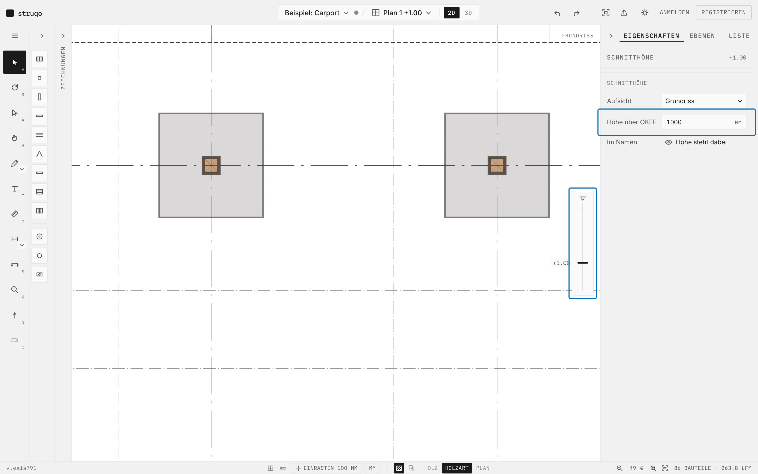Click the export/share upload icon

624,13
